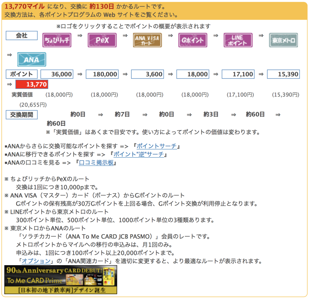Click the (17,100円) value text

[241, 95]
